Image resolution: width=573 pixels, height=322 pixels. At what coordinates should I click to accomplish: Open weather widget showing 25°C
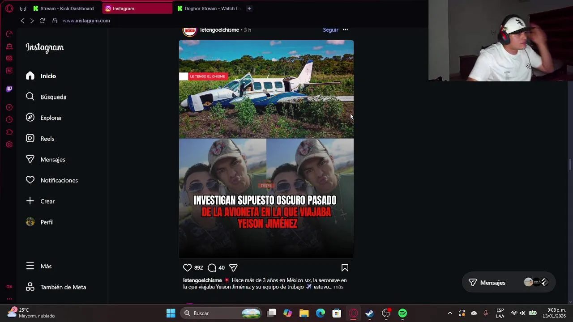[x=31, y=313]
